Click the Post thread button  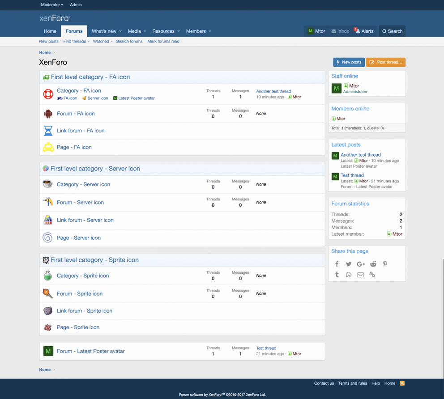click(385, 62)
